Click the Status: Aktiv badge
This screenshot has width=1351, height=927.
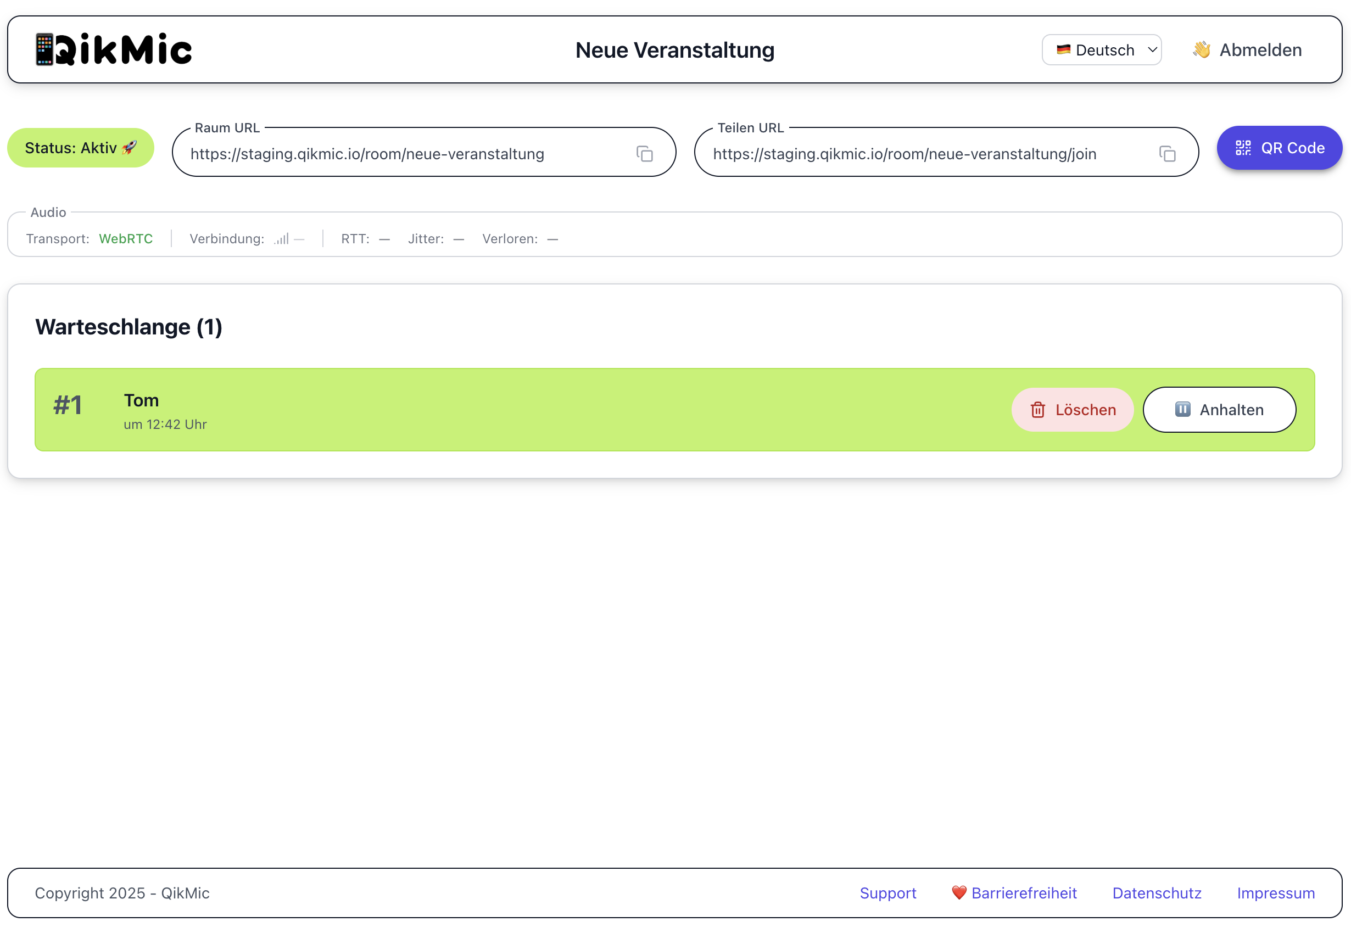[x=81, y=148]
